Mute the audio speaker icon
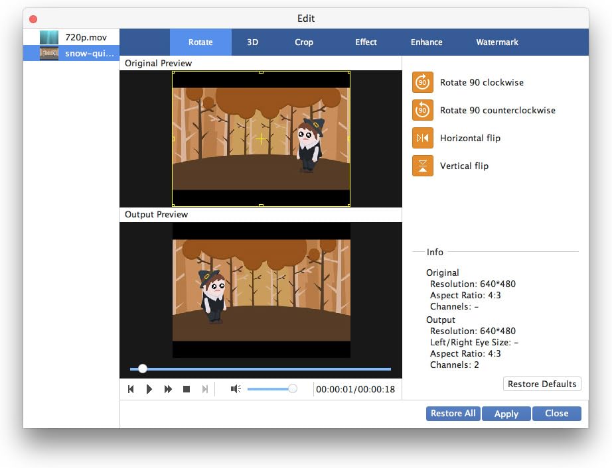The image size is (612, 468). point(235,389)
